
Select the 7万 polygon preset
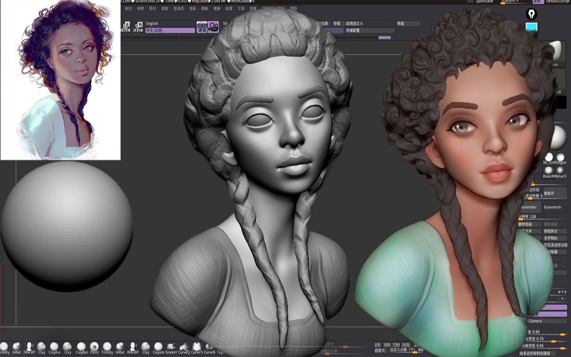pos(396,345)
